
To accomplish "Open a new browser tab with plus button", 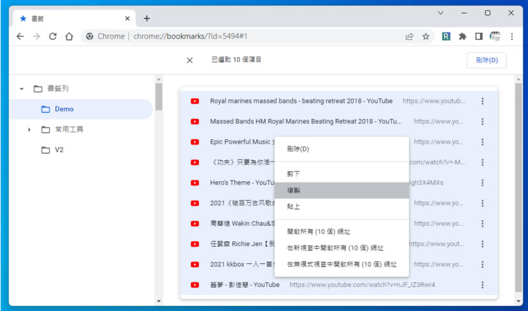I will [147, 18].
